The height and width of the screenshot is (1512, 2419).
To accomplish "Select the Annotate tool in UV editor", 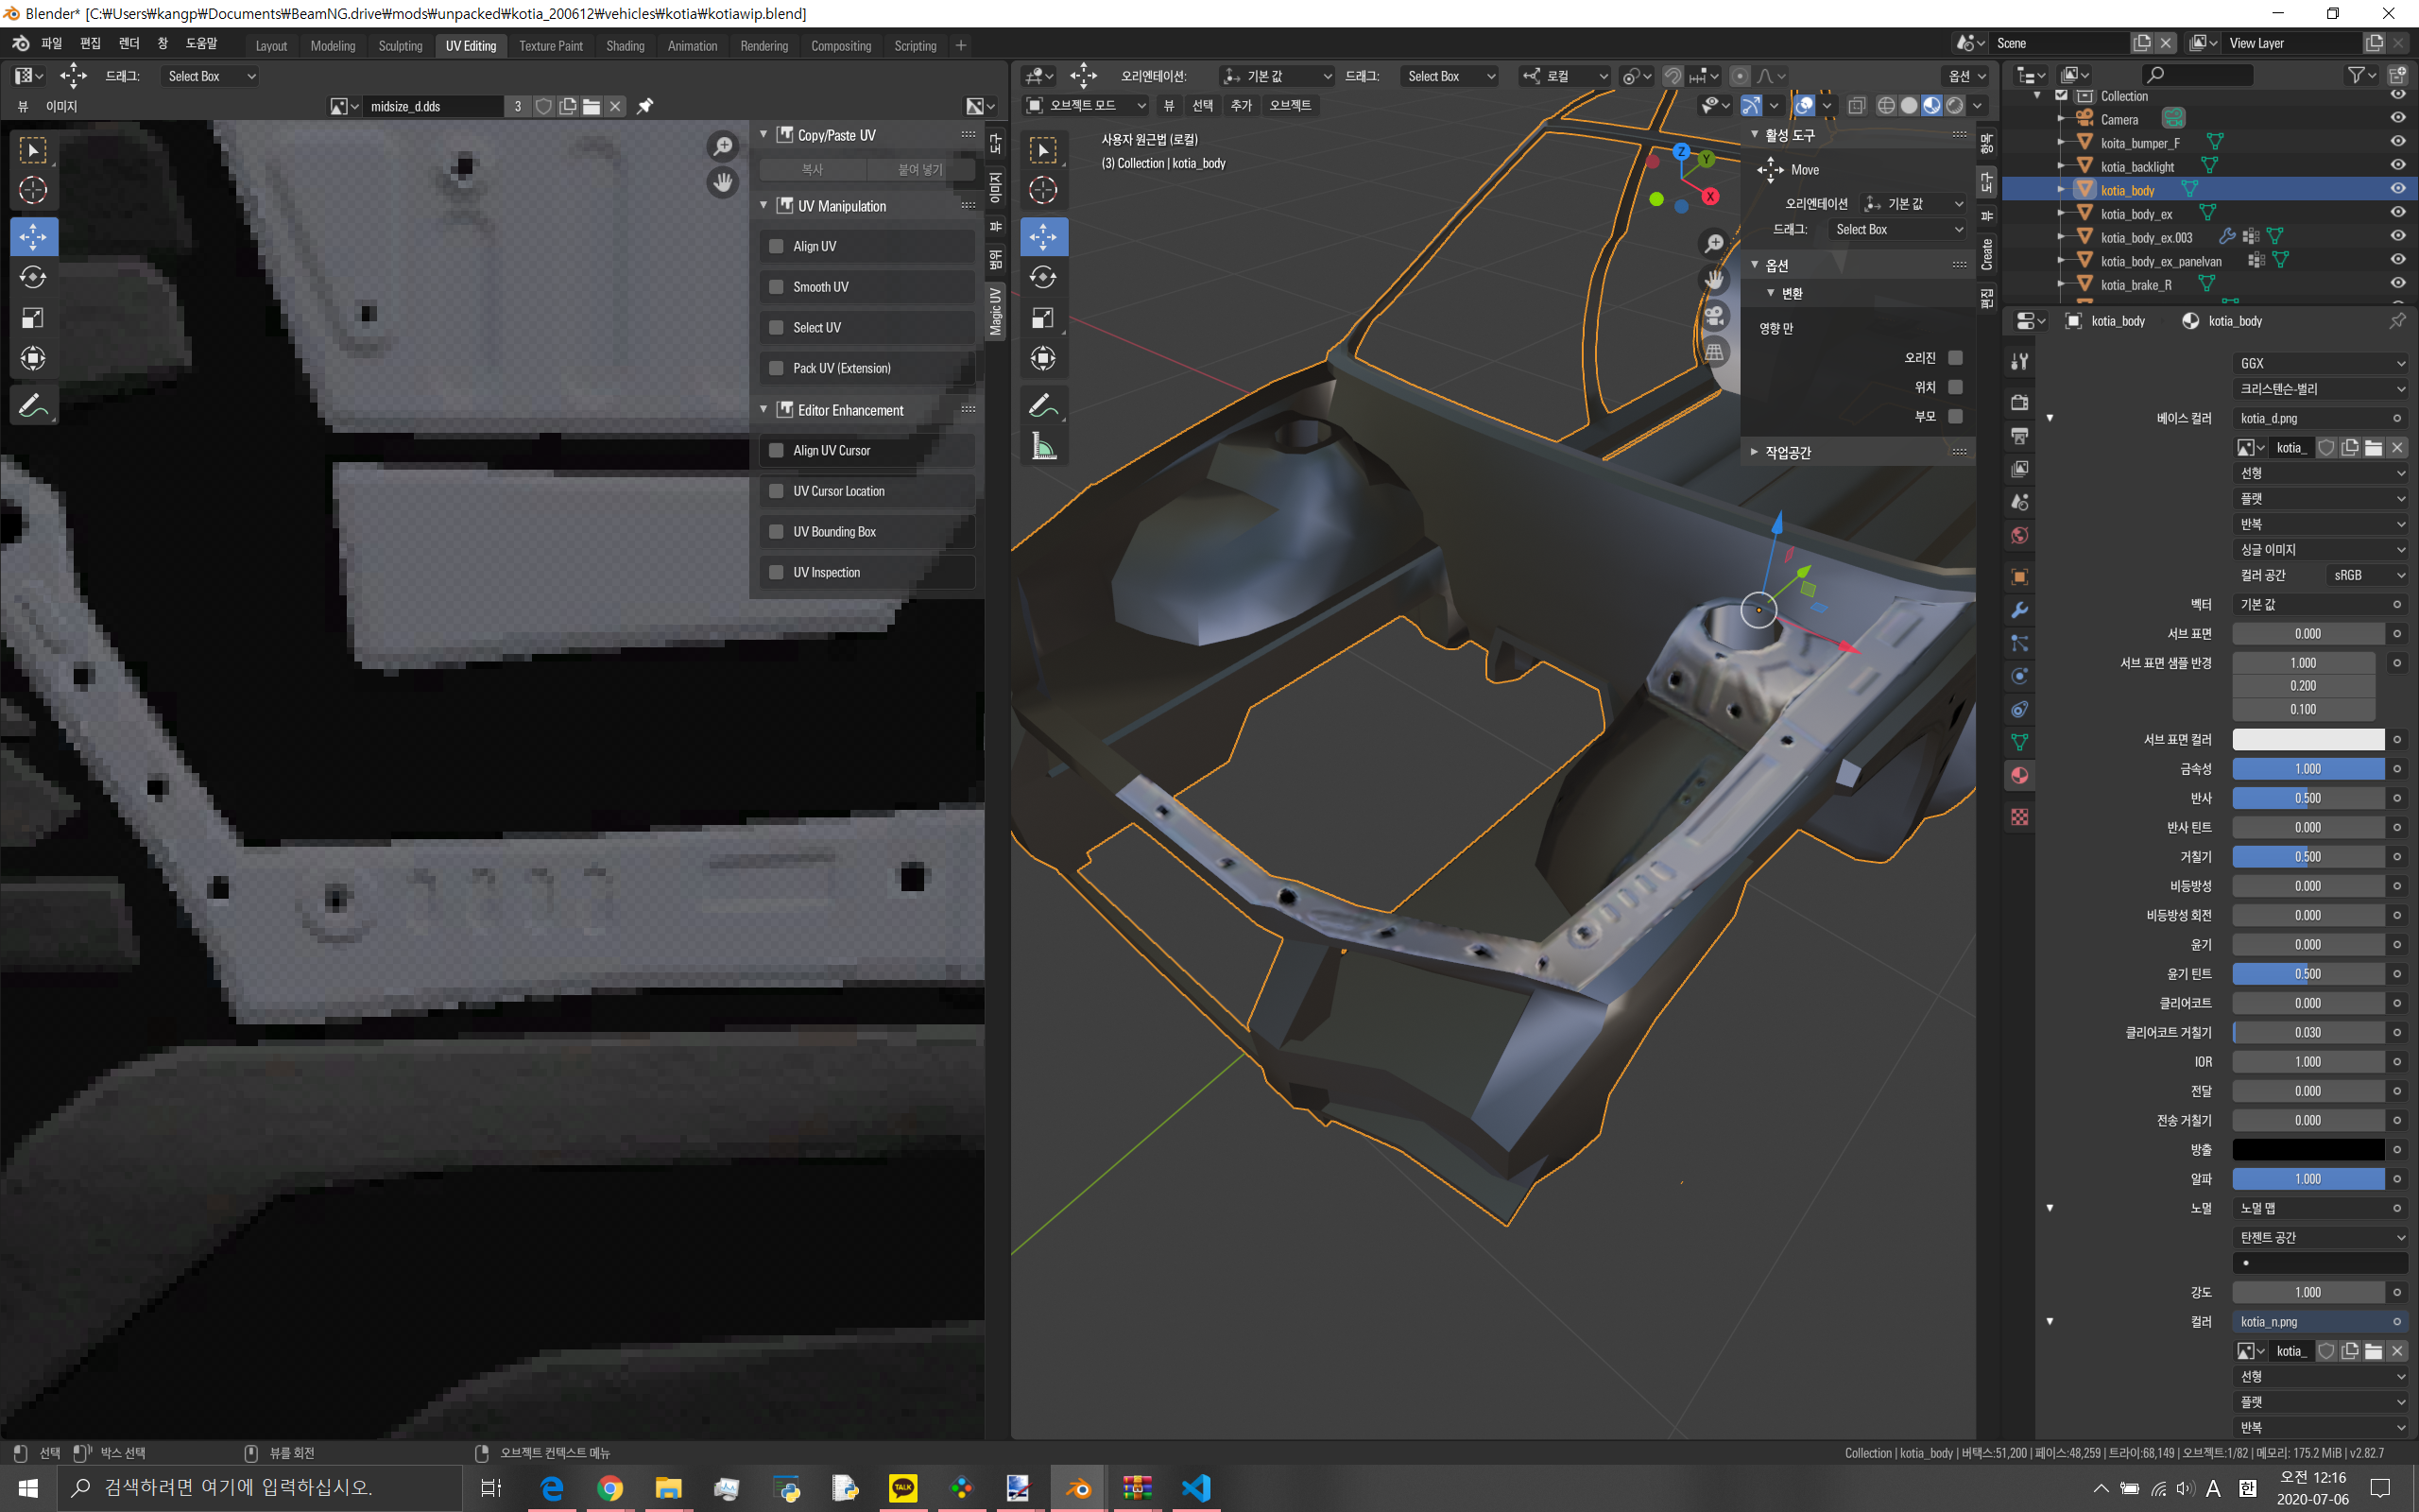I will tap(33, 406).
